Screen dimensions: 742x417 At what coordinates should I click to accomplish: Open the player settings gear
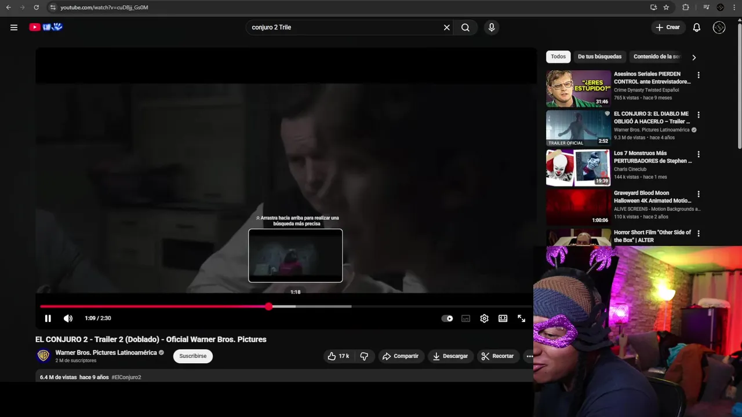[x=484, y=319]
